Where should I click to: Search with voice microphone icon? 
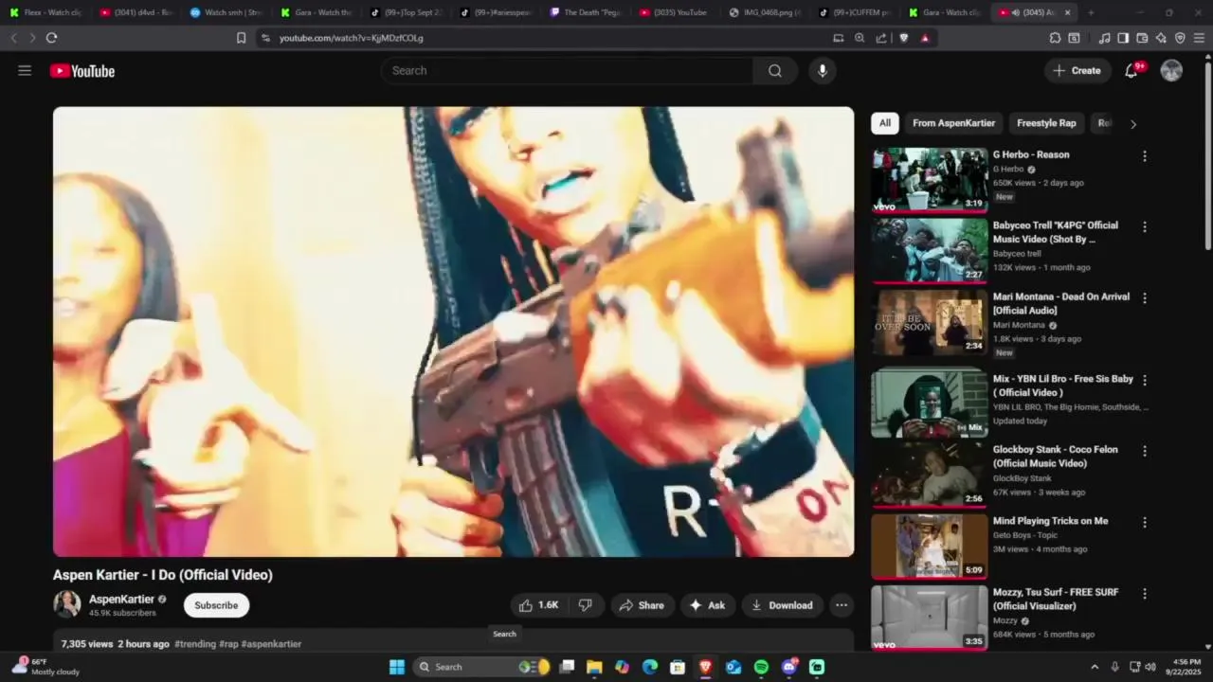click(x=822, y=71)
